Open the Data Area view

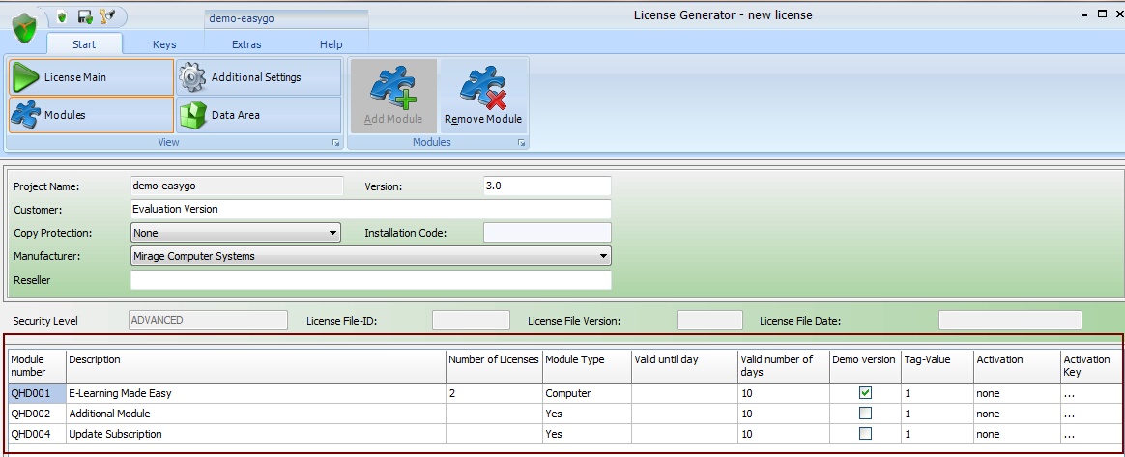(x=258, y=115)
